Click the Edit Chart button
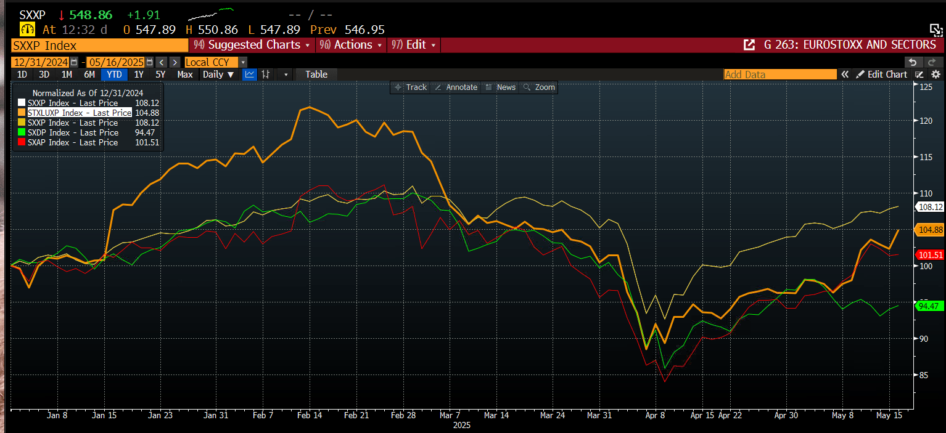 coord(882,75)
